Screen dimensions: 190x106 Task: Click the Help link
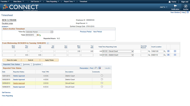(x=183, y=12)
